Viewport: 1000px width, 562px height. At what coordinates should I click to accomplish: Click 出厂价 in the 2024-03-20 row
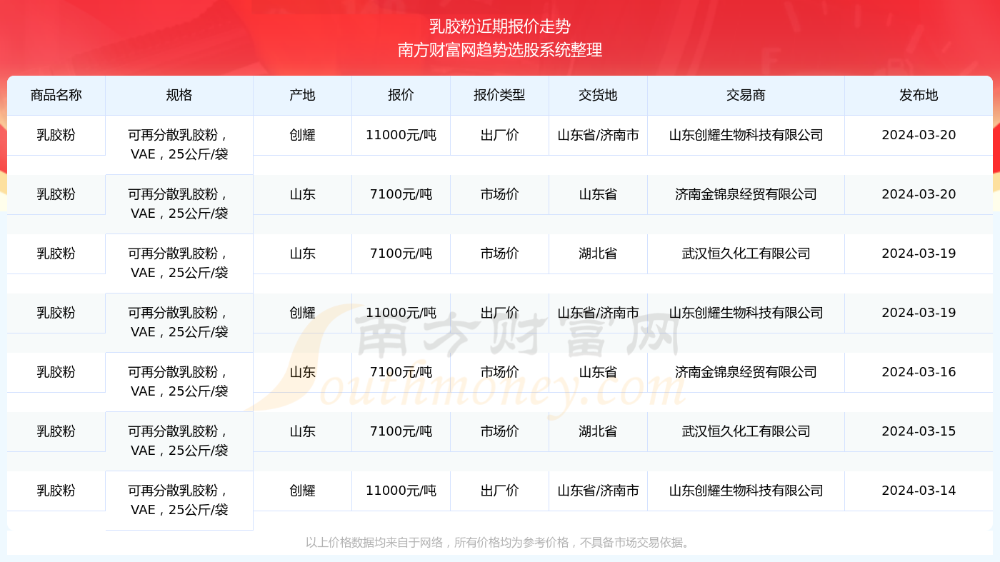click(499, 135)
